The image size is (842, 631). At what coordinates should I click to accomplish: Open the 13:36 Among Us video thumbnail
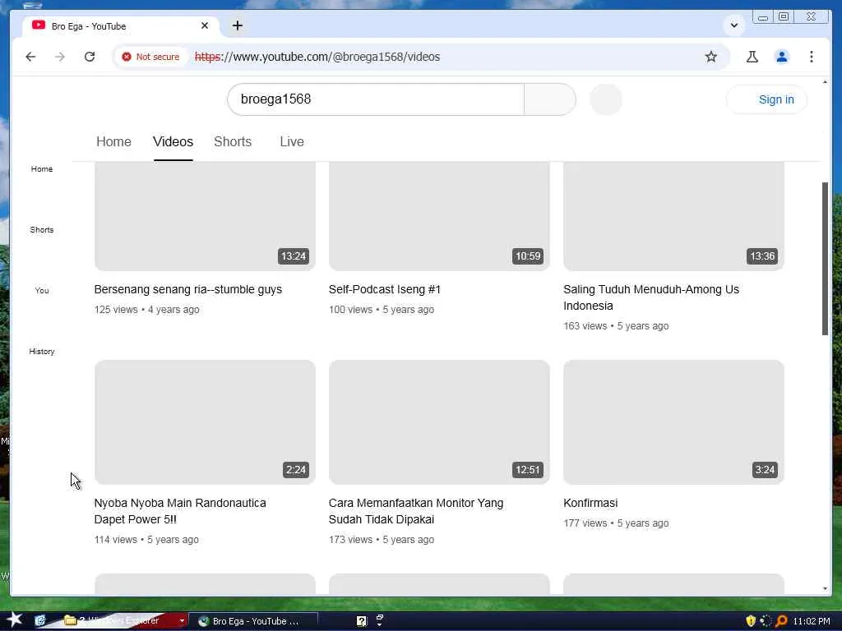(674, 216)
